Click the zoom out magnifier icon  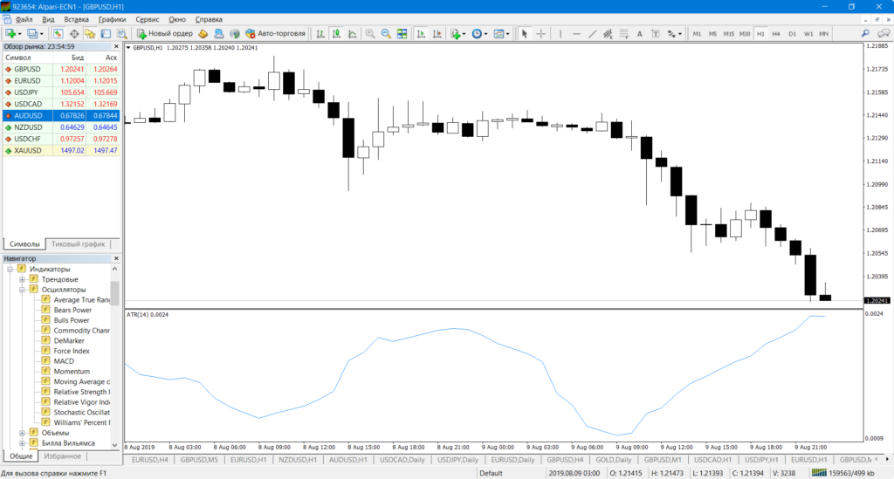(x=386, y=34)
